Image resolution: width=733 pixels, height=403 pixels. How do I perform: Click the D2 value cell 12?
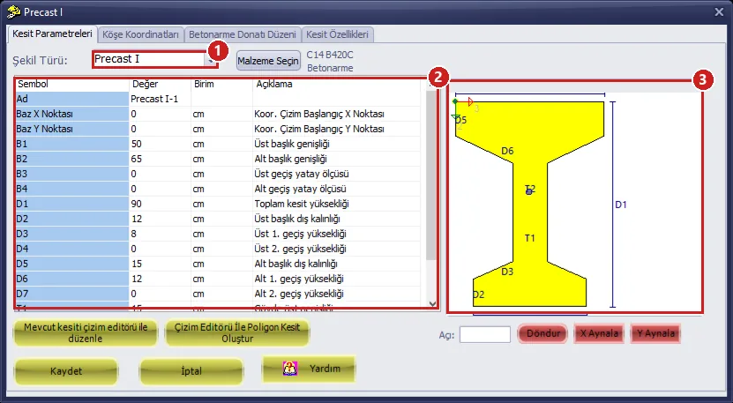(x=160, y=219)
